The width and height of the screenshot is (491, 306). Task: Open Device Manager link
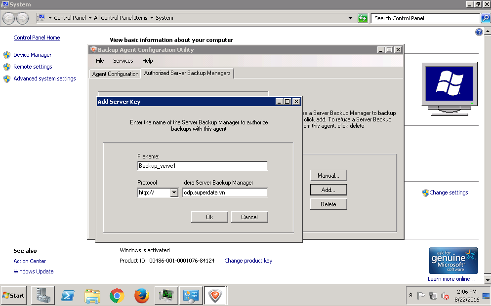point(32,55)
